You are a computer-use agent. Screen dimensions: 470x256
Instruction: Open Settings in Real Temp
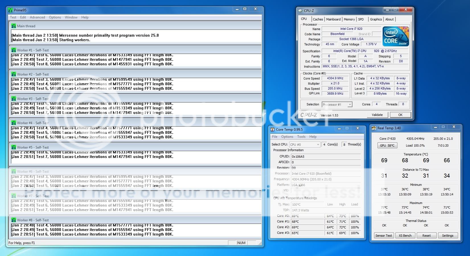(x=448, y=236)
